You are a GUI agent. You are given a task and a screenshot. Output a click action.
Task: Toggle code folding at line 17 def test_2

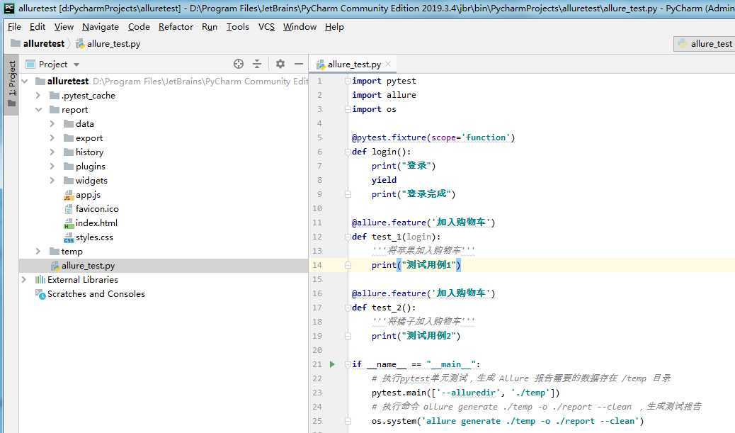tap(348, 308)
